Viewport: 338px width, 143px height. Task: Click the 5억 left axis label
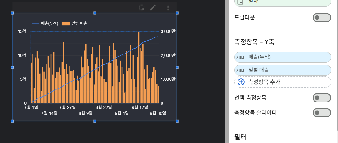23,79
